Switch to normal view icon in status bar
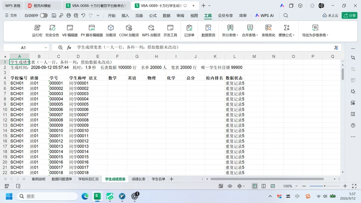The height and width of the screenshot is (203, 361). pyautogui.click(x=255, y=186)
